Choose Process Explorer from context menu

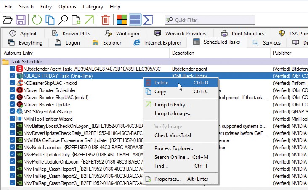coord(181,148)
